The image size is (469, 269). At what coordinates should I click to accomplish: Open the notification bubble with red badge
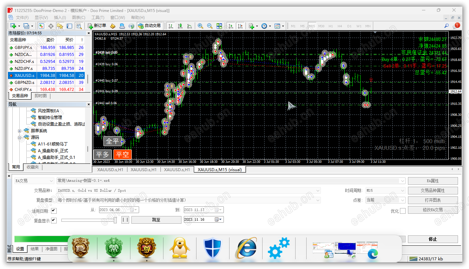[456, 26]
